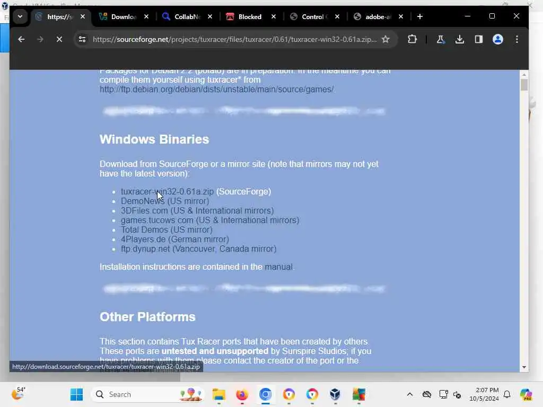Screen dimensions: 543x407
Task: Toggle the browser side panel
Action: click(x=479, y=39)
